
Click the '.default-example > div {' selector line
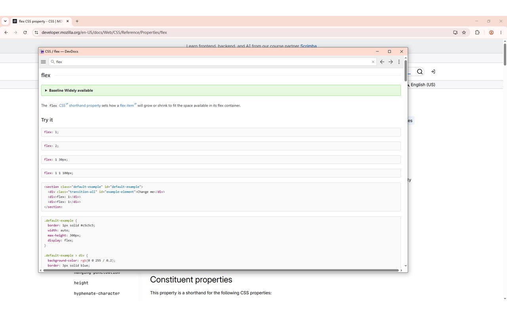pos(66,256)
